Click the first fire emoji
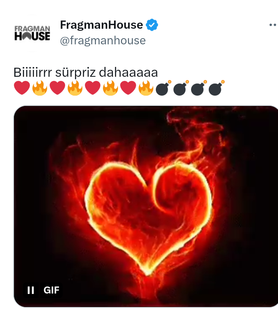Image resolution: width=278 pixels, height=321 pixels. (40, 88)
